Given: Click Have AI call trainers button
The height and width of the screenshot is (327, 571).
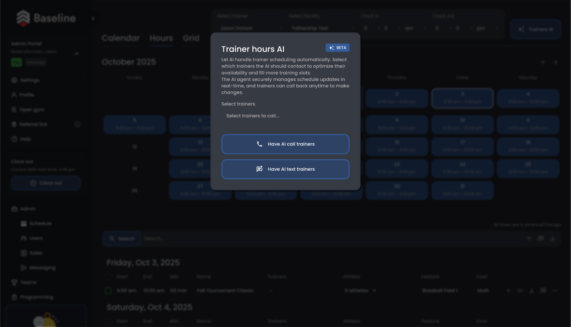Looking at the screenshot, I should coord(285,144).
